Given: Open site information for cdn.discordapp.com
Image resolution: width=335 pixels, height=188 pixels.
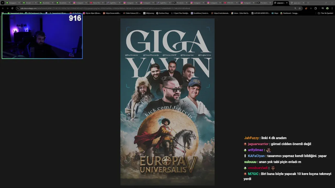Looking at the screenshot, I should tap(18, 8).
